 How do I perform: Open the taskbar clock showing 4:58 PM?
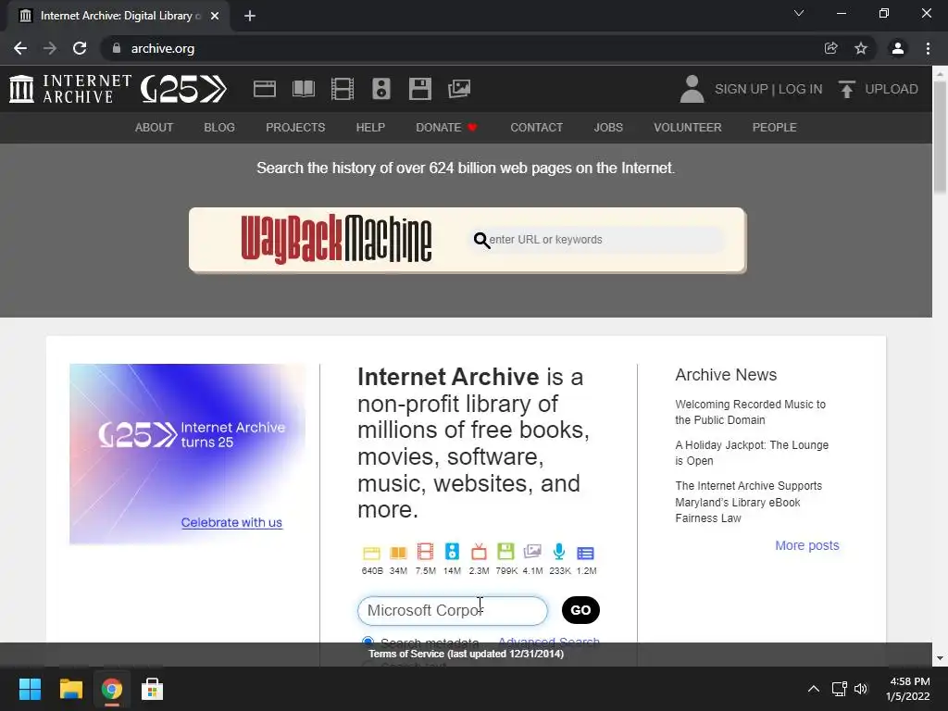coord(908,689)
